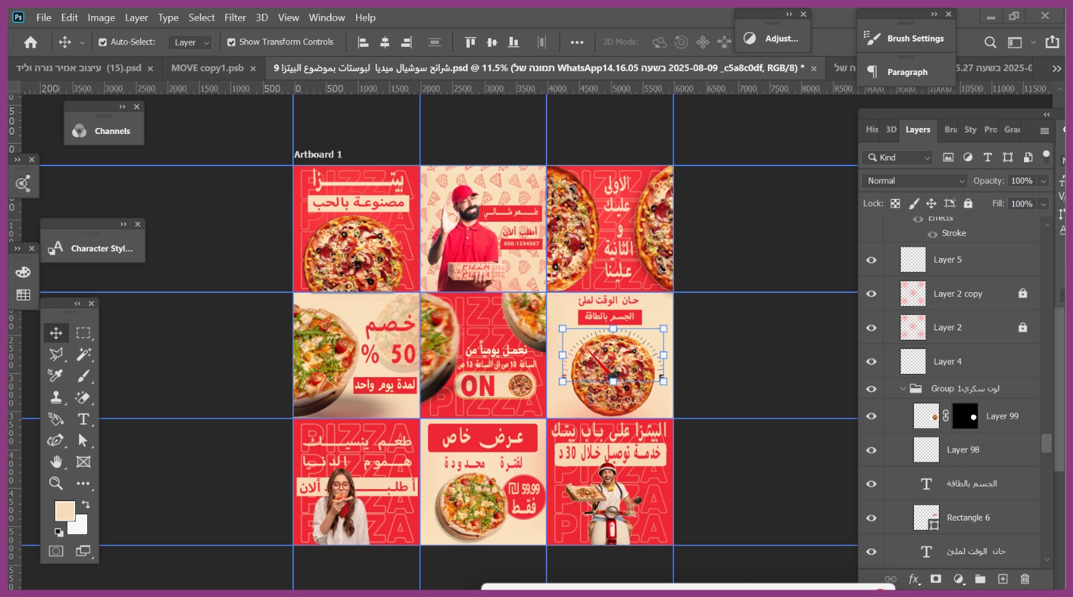
Task: Collapse the Group 1 folder in layers
Action: point(903,389)
